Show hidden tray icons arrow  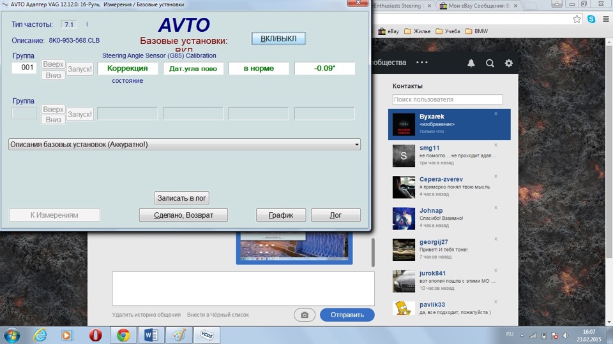[x=522, y=336]
